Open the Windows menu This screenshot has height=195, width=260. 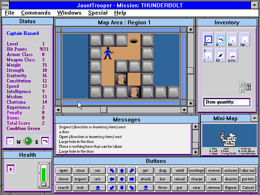point(69,13)
